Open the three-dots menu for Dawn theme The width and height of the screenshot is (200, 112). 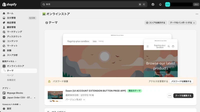click(x=169, y=96)
